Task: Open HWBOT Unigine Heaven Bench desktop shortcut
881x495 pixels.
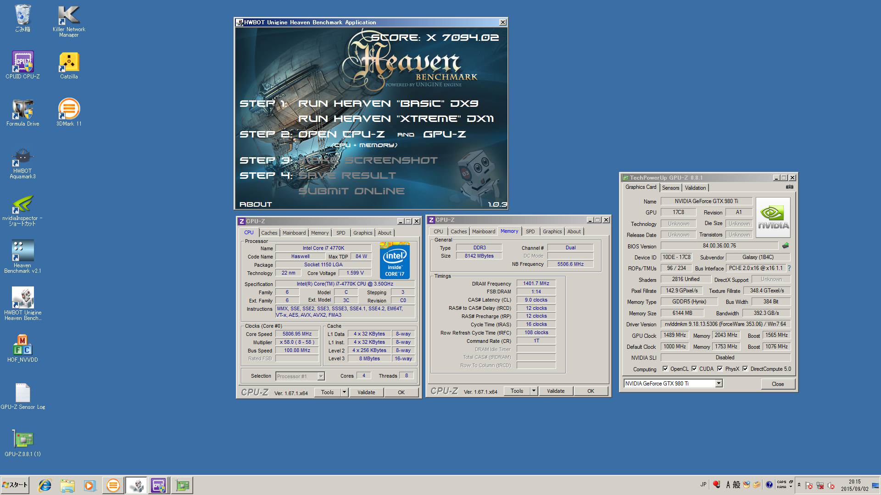Action: (x=22, y=304)
